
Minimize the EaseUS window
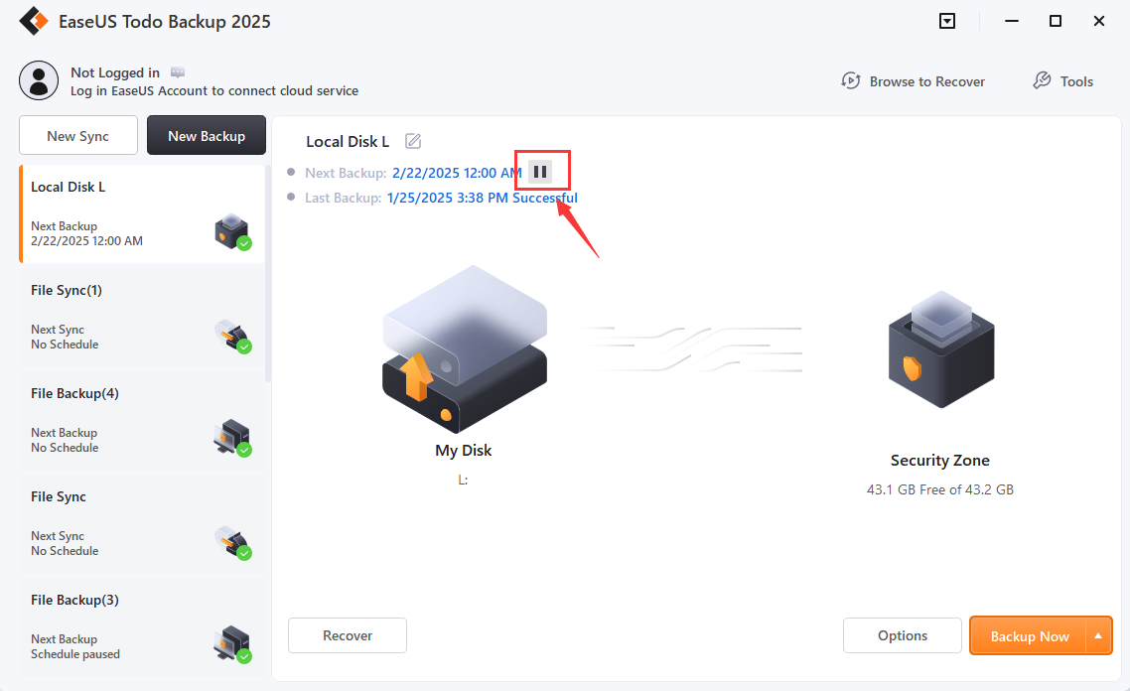[1012, 21]
